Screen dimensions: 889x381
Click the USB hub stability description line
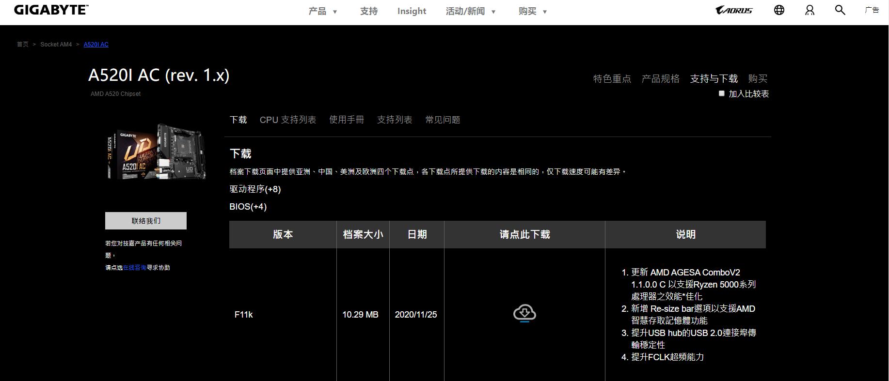(694, 339)
